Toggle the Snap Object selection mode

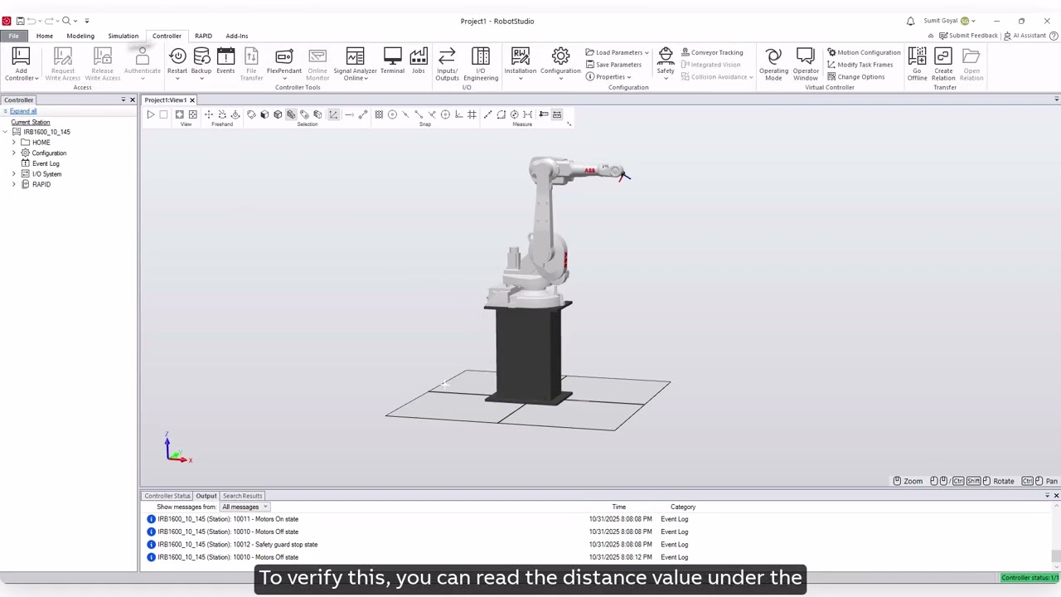coord(379,114)
